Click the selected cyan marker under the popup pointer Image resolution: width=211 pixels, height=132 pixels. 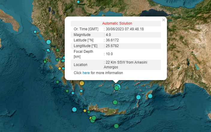(118, 87)
